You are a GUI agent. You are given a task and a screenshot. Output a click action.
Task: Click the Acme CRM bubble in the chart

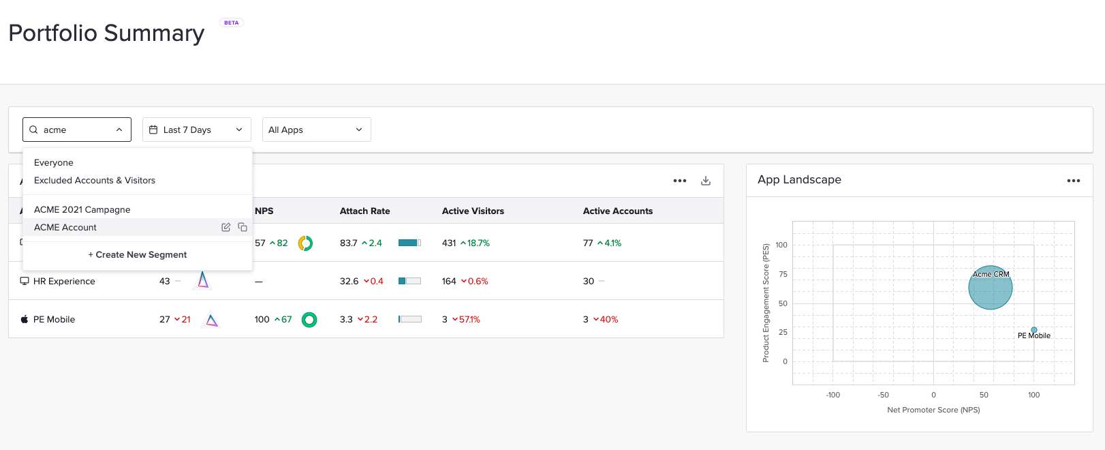pos(991,288)
